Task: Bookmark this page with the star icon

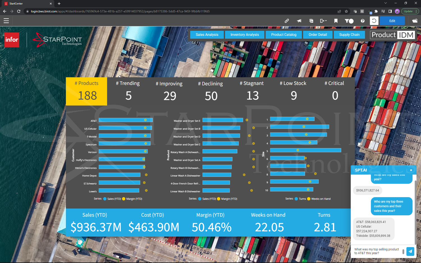Action: click(346, 11)
